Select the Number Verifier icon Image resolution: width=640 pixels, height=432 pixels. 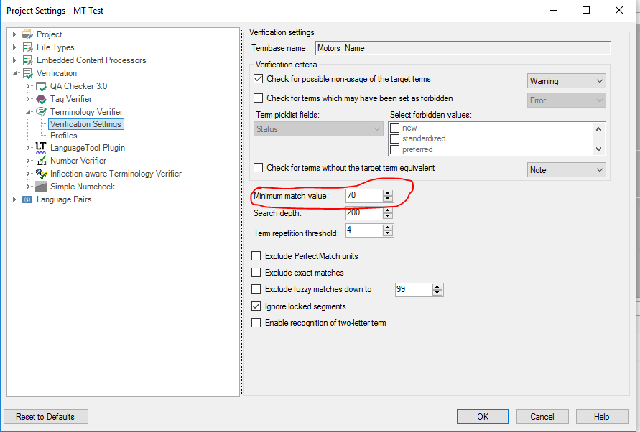[41, 161]
